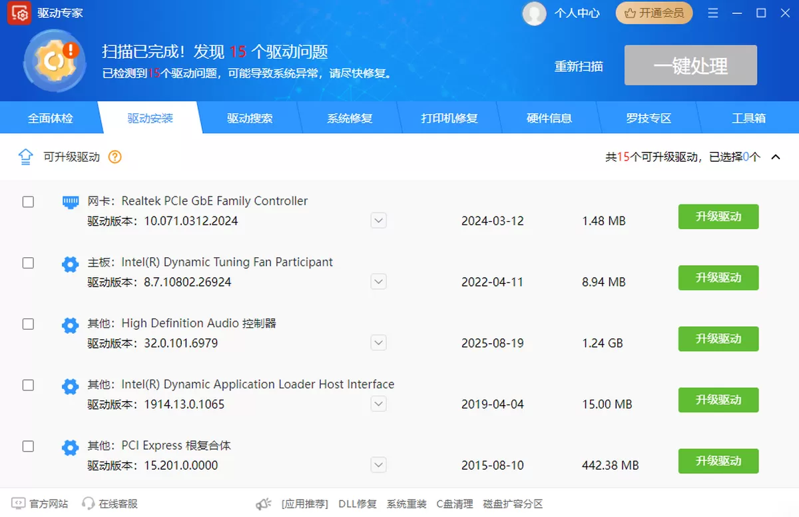The height and width of the screenshot is (517, 799).
Task: Go to the 系统修复 tab
Action: click(350, 119)
